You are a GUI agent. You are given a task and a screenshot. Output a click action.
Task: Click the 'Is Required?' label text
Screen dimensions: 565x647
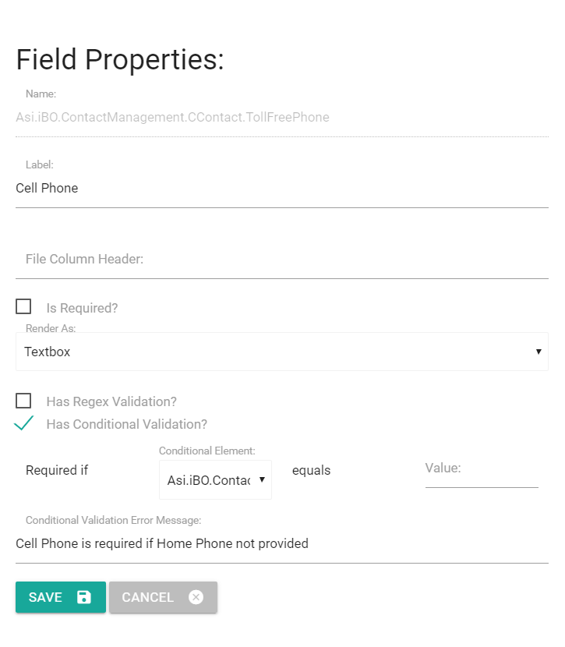point(82,308)
